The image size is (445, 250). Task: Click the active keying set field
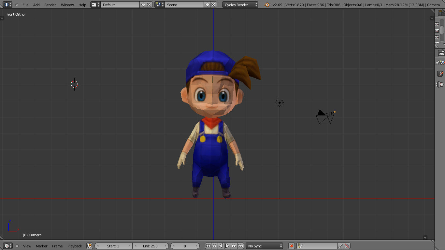(x=317, y=246)
